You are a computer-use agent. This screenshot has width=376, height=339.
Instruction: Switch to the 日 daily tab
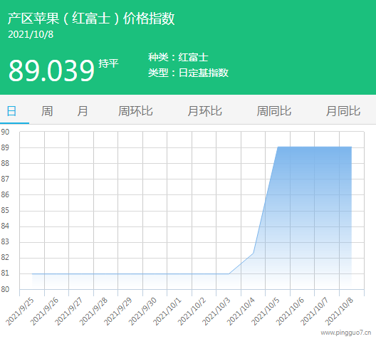click(11, 111)
